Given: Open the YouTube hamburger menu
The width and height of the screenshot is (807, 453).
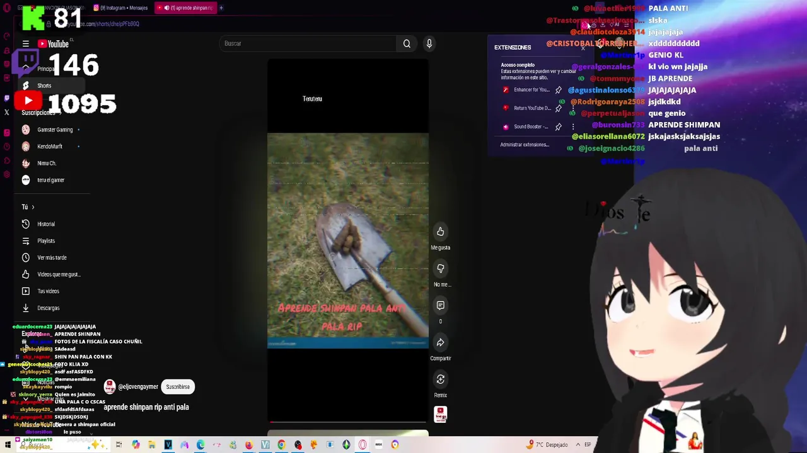Looking at the screenshot, I should (26, 44).
